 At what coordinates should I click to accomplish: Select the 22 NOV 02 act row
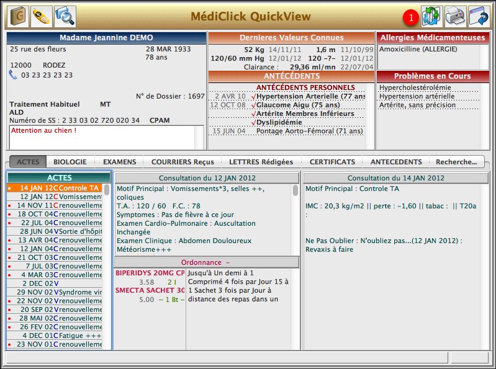coord(55,301)
